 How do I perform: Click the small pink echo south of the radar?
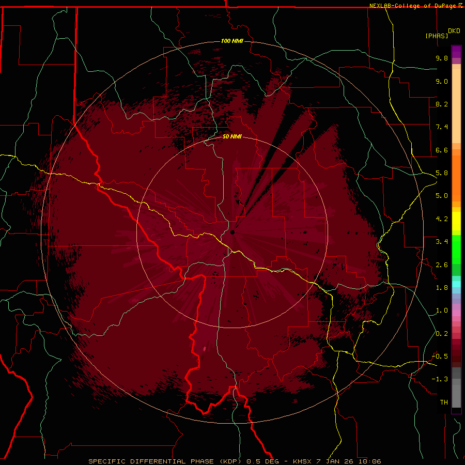coord(204,349)
